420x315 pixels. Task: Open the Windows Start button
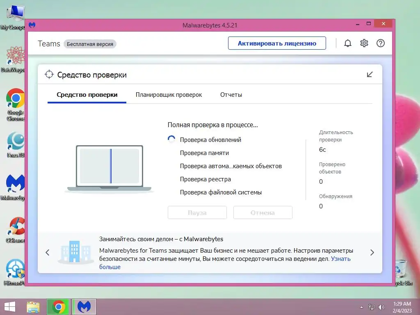click(10, 307)
